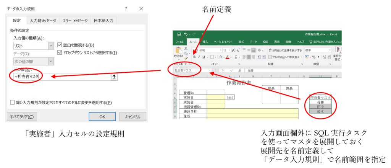Open the 入力値の種類 list dropdown
Image resolution: width=391 pixels, height=168 pixels.
51,46
